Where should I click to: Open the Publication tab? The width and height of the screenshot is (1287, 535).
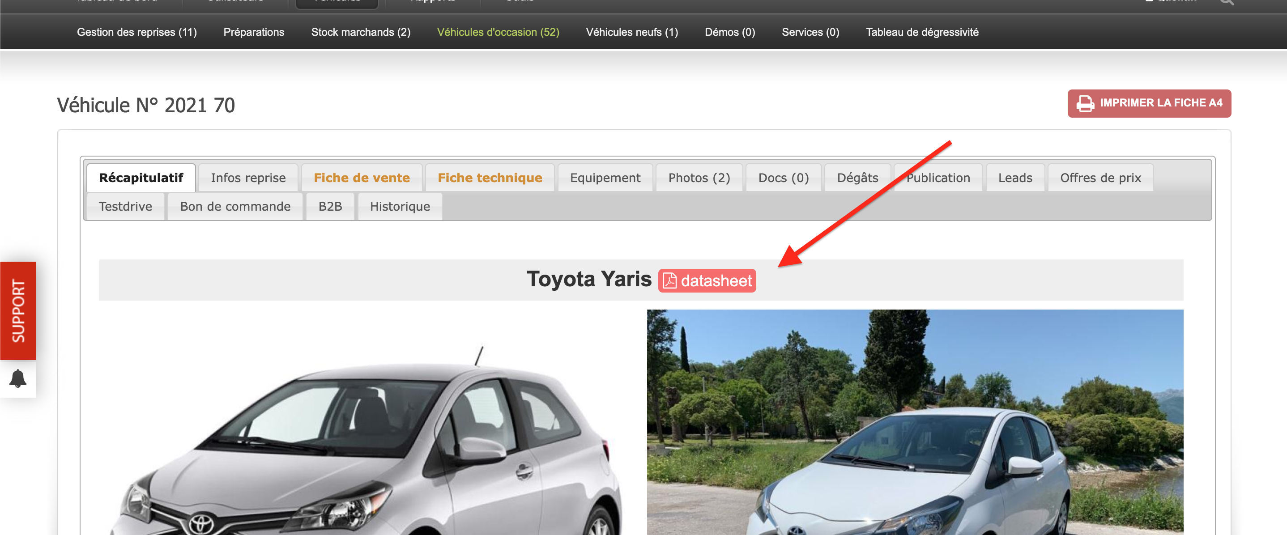[938, 178]
